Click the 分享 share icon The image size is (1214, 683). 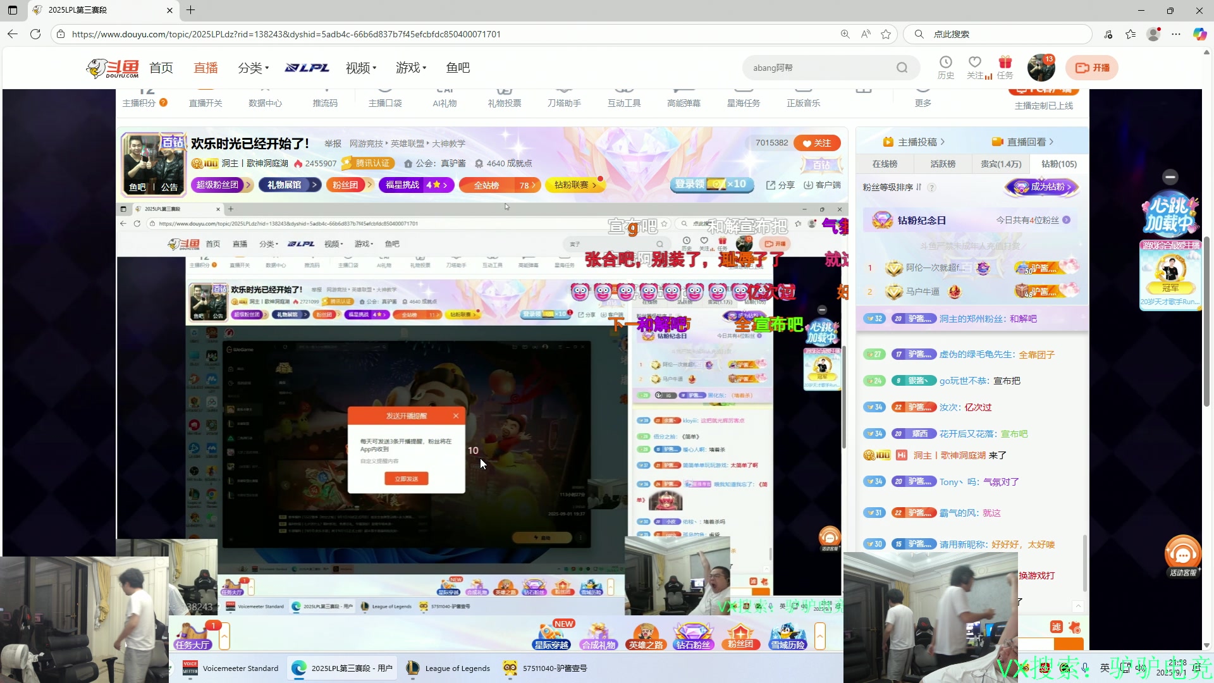click(x=780, y=185)
